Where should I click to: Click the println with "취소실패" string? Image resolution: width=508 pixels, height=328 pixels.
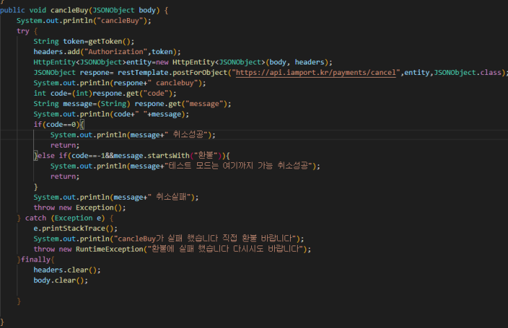point(116,197)
